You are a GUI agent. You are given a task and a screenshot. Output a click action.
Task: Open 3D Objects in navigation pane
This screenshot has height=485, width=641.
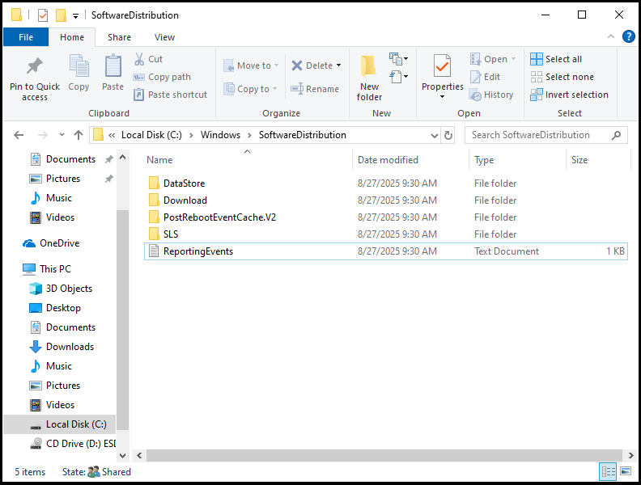(x=61, y=289)
